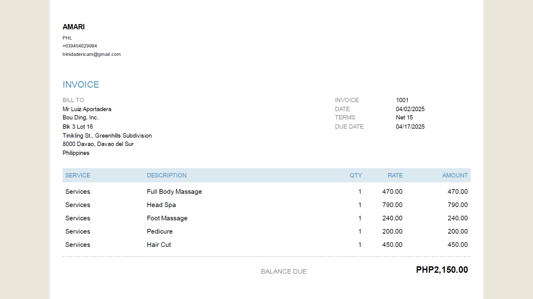Click the Net 15 terms value
The image size is (533, 299).
[x=404, y=117]
